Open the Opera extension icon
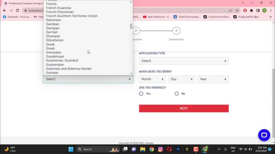275x154 pixels. [245, 10]
